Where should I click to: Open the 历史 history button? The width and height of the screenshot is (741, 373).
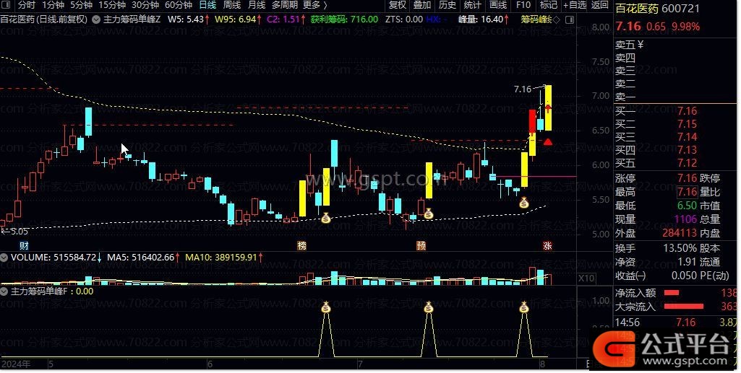pos(447,5)
